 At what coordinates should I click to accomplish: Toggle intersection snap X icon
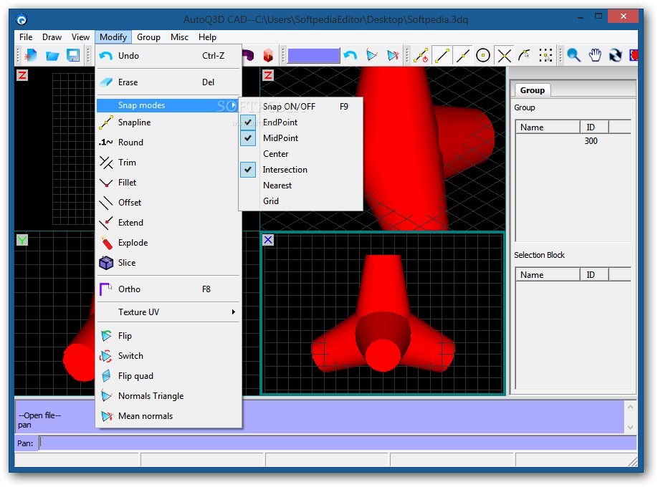pyautogui.click(x=504, y=55)
